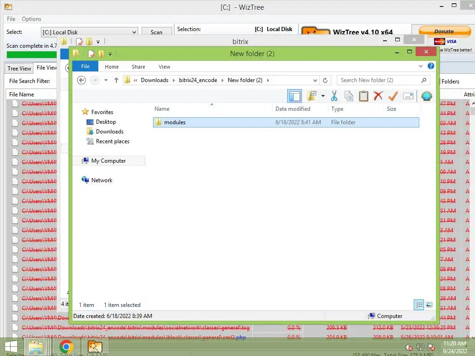Refresh the folder view
475x356 pixels.
pyautogui.click(x=325, y=80)
